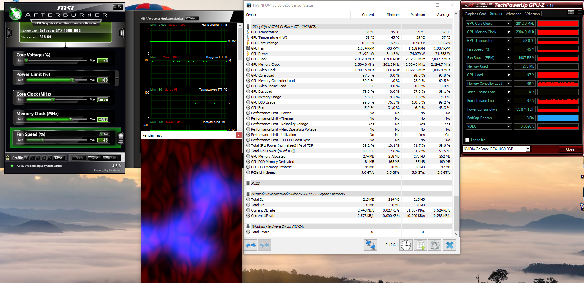
Task: Click the Memory Clock +600 value field
Action: click(103, 119)
